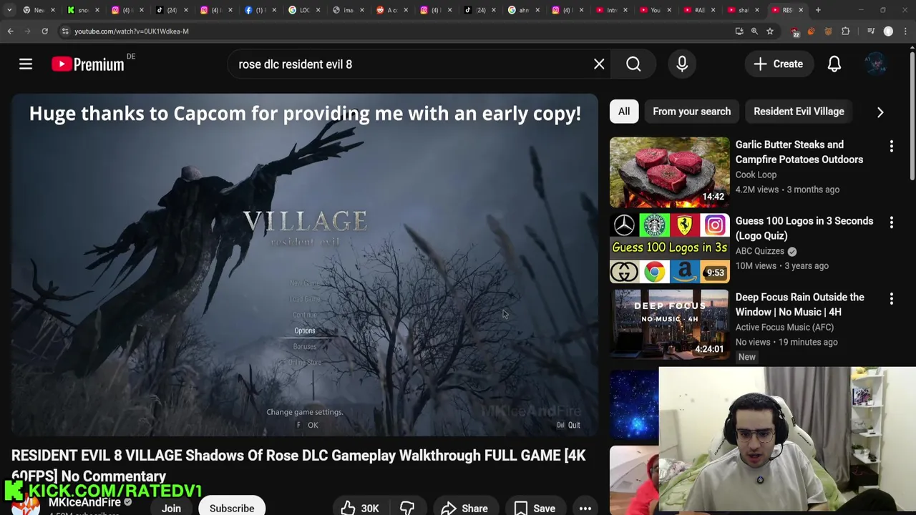
Task: Run search with the magnifier button
Action: tap(633, 64)
